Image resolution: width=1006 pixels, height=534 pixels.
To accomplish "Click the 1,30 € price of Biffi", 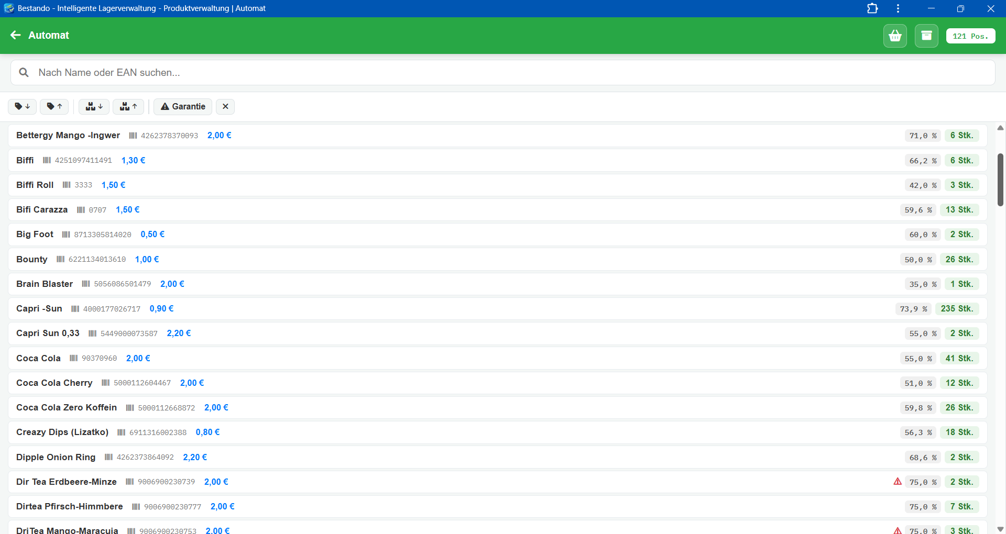I will tap(134, 160).
